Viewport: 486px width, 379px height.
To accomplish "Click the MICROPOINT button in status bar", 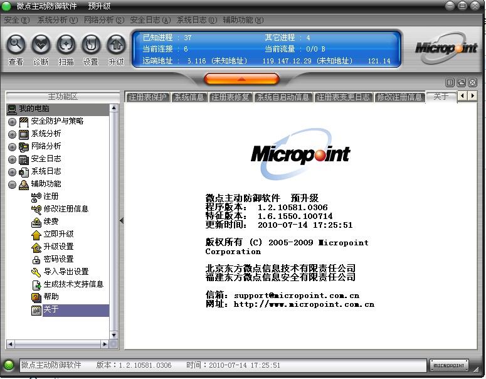I will (x=449, y=365).
